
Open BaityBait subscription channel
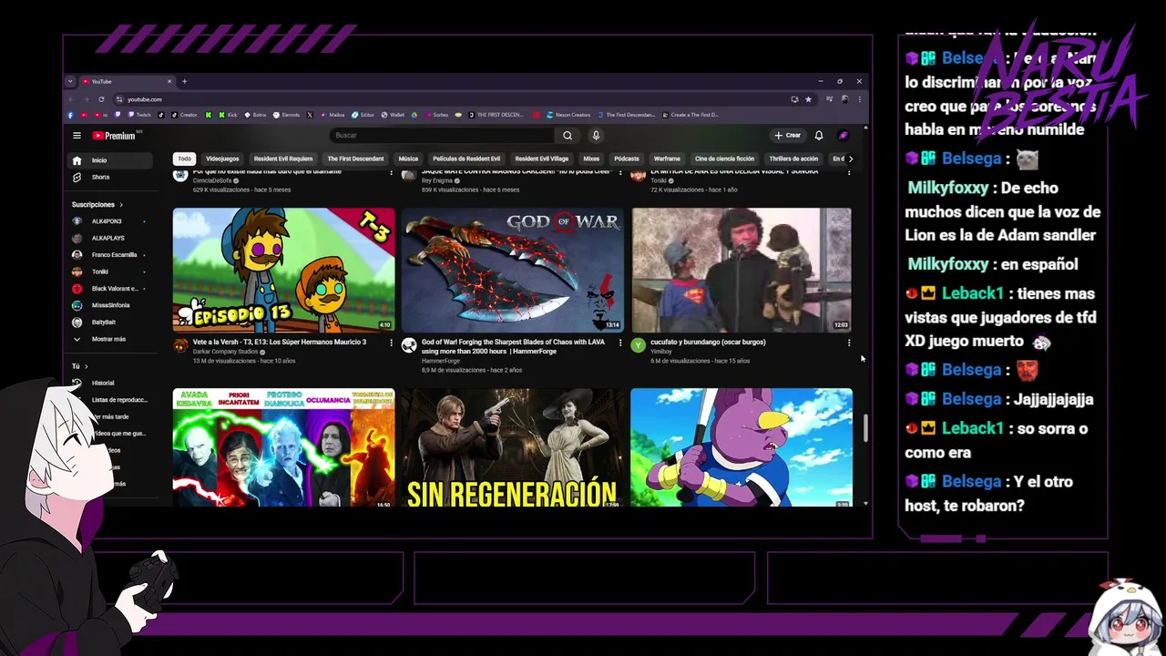[110, 322]
